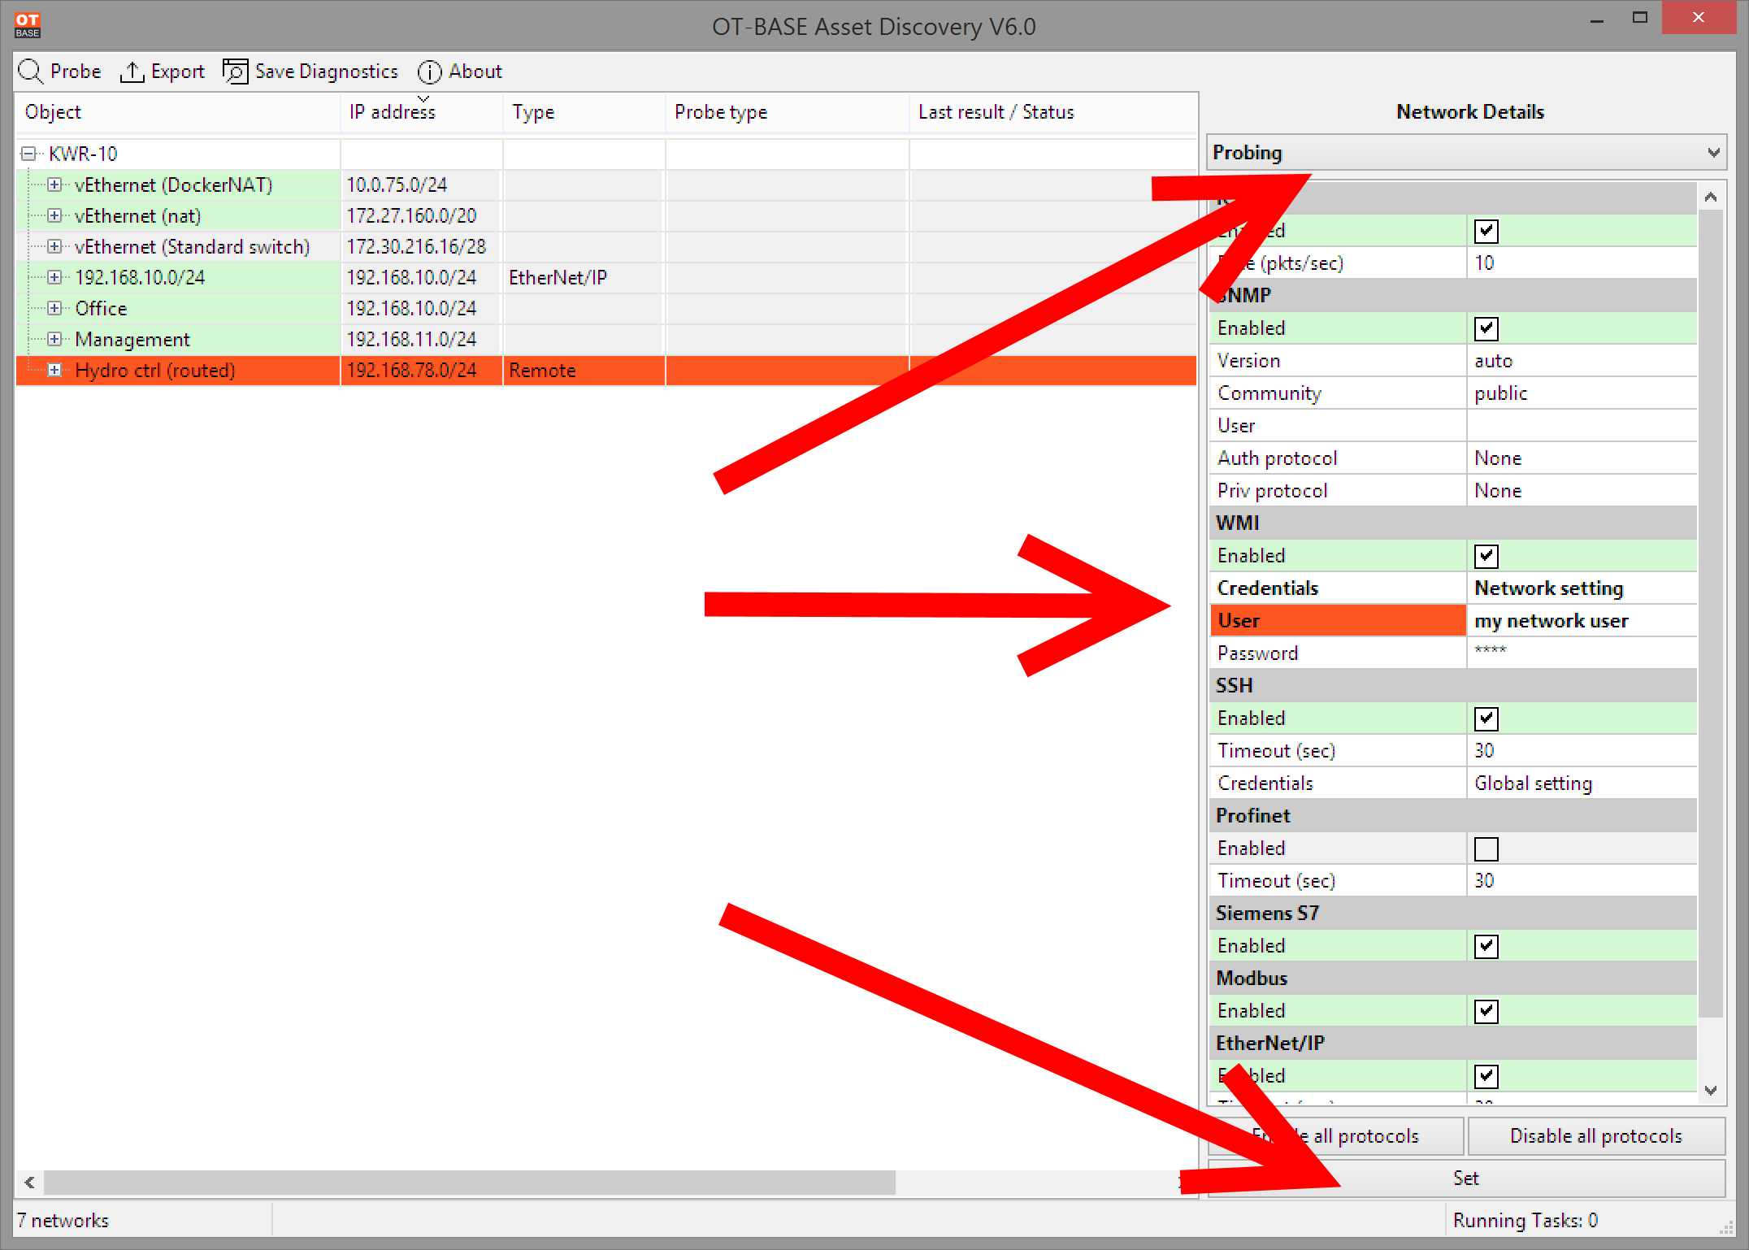Screen dimensions: 1749x1250
Task: Open the About menu item
Action: coord(460,72)
